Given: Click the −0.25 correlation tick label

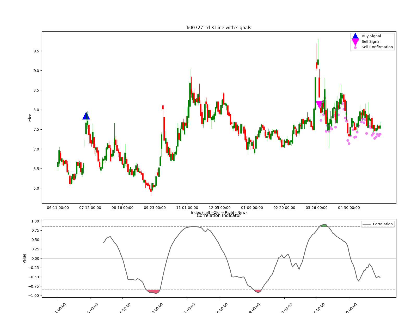Looking at the screenshot, I should (x=34, y=268).
